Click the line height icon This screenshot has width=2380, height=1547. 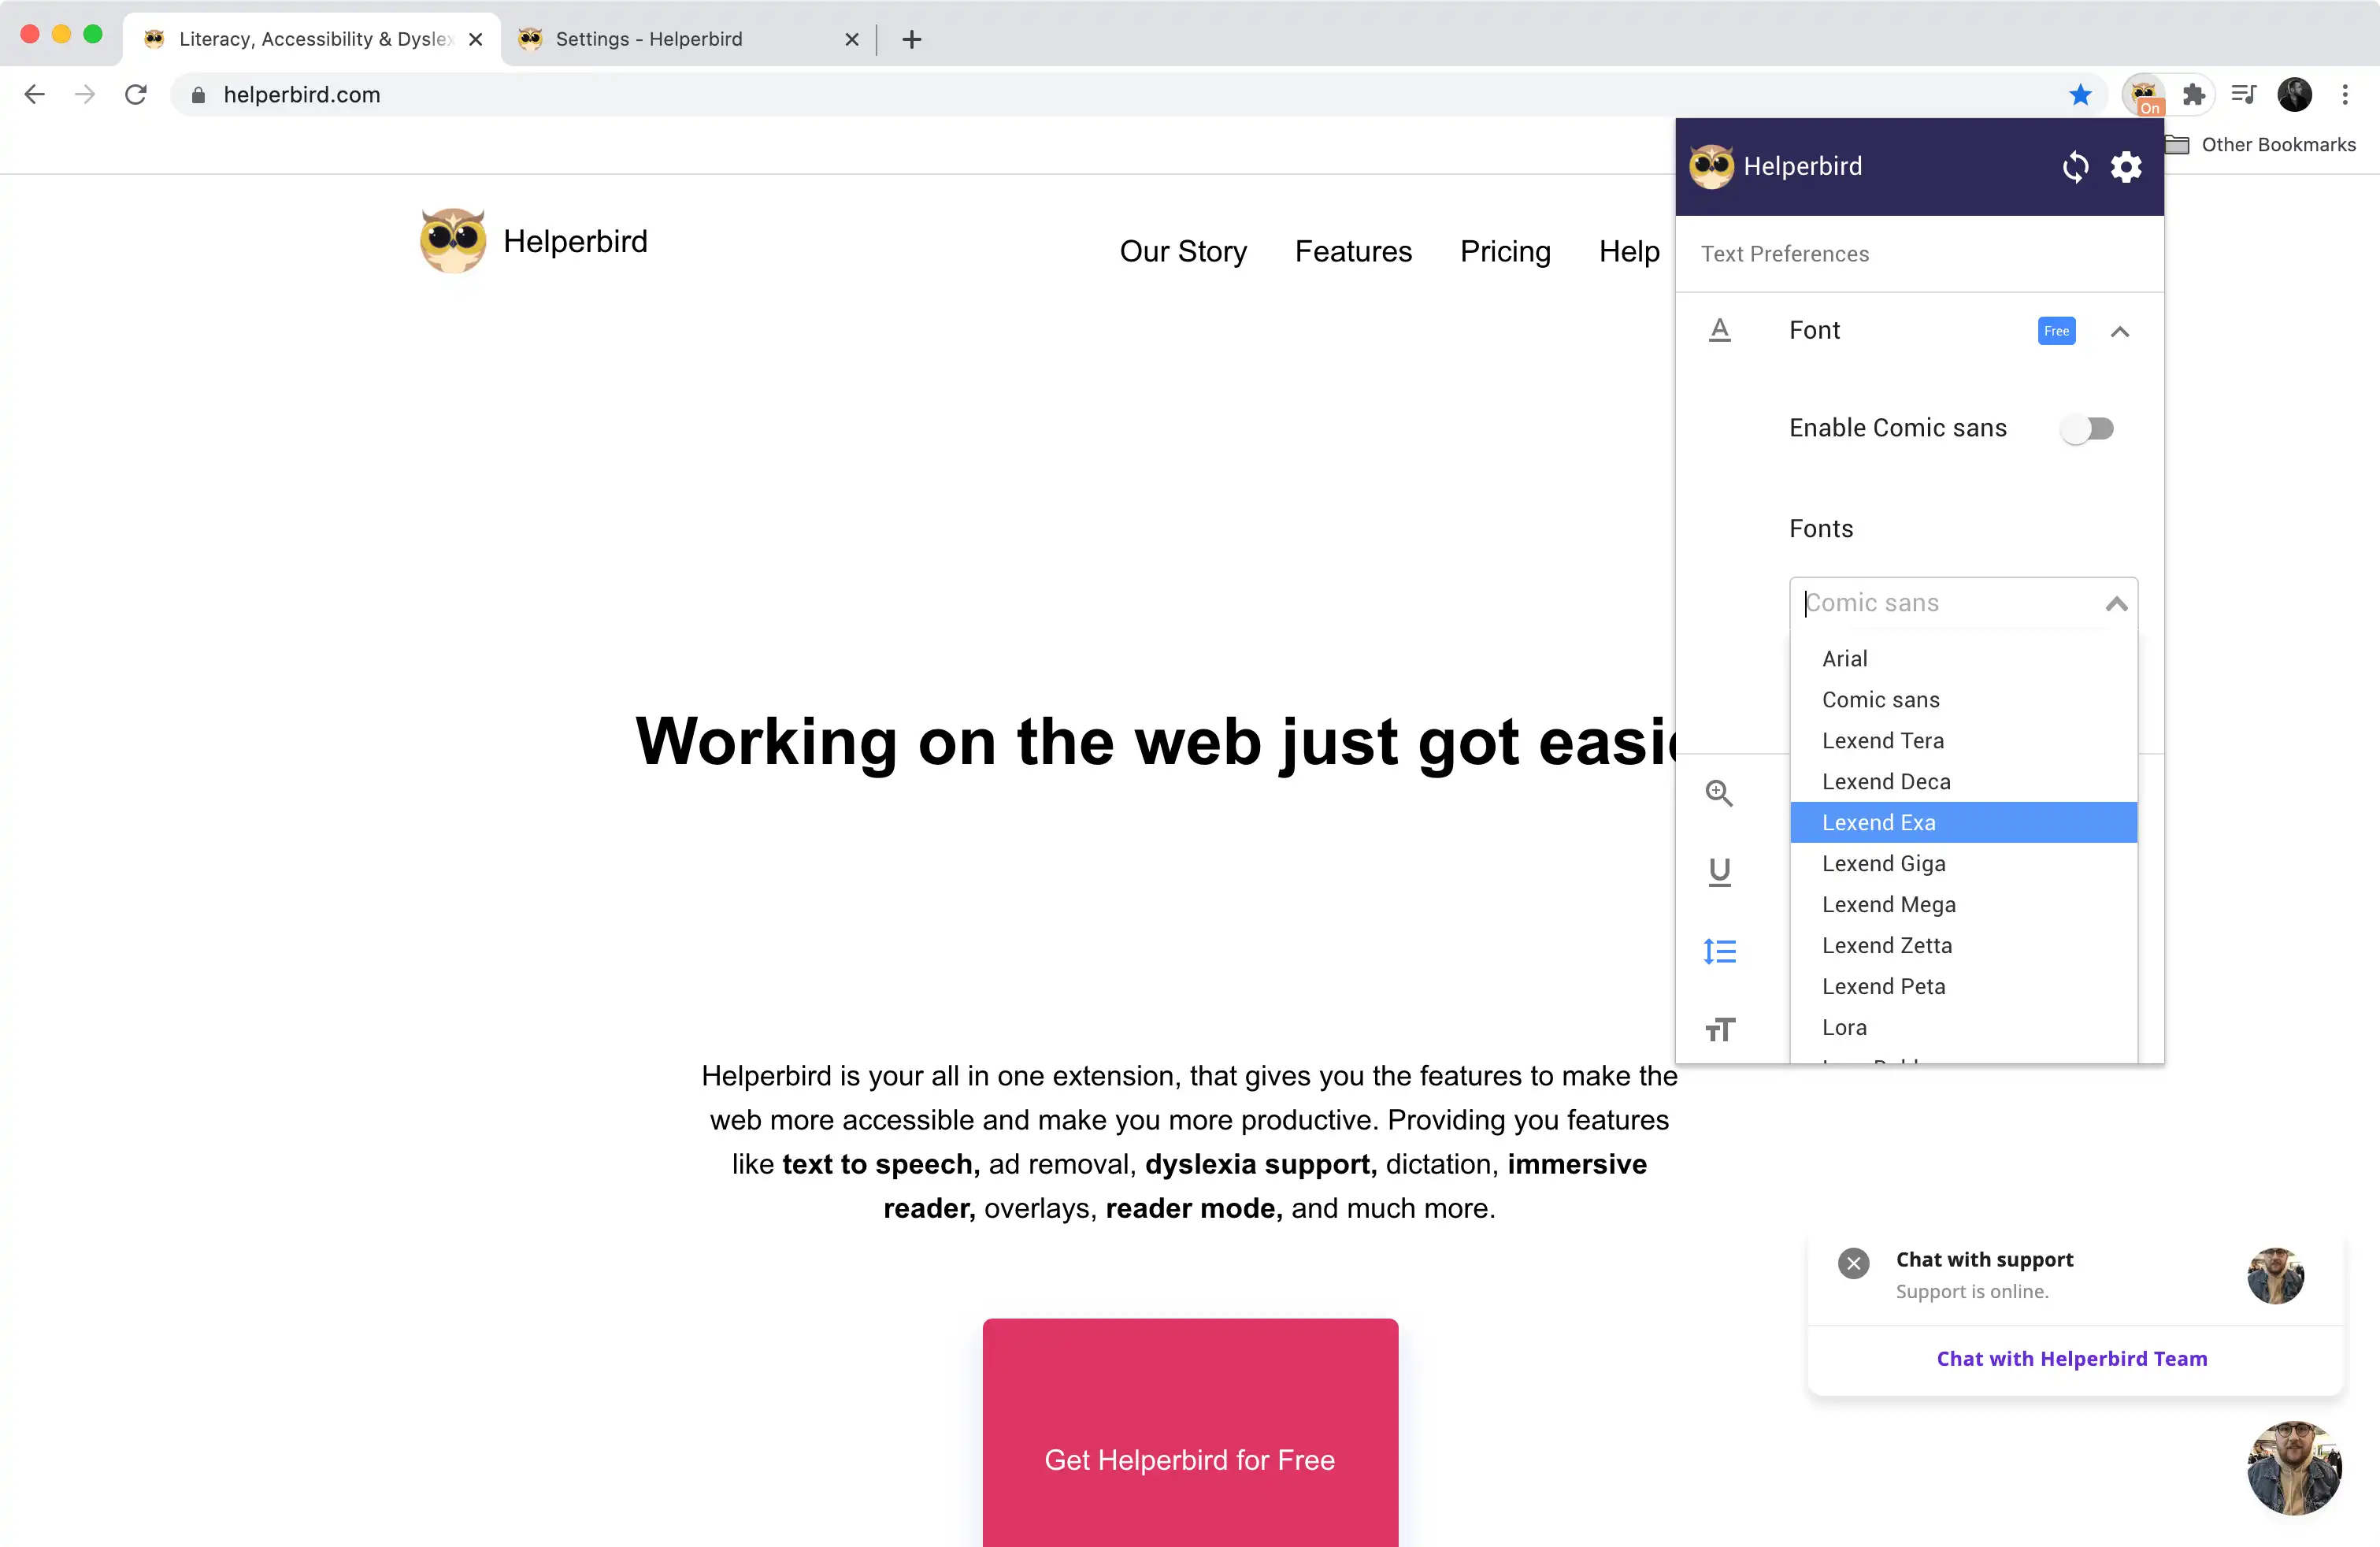coord(1719,951)
